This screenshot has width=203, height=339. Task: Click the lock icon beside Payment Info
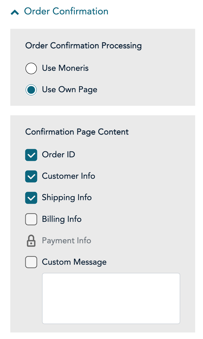click(x=31, y=241)
